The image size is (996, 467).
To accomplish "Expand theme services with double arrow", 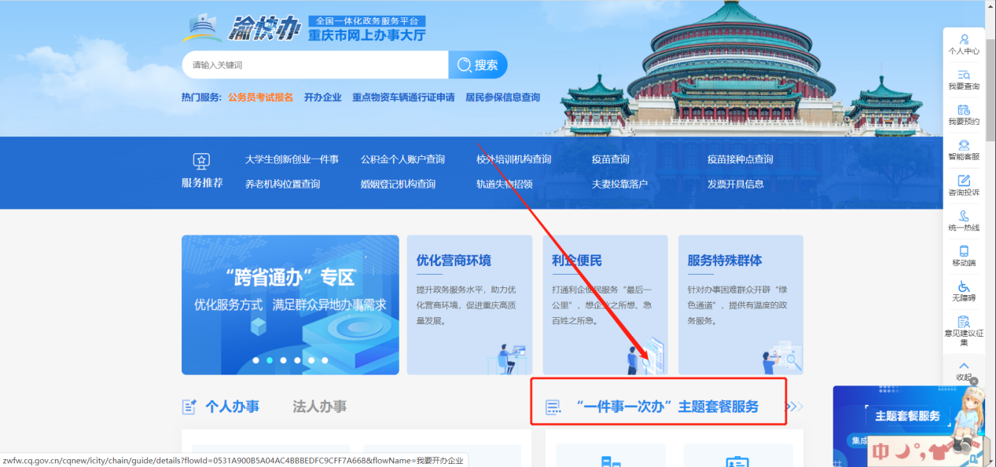I will click(x=795, y=407).
